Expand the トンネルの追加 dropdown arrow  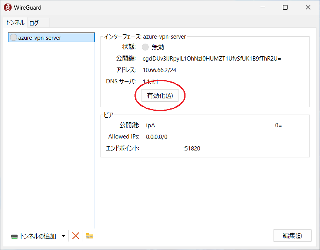click(63, 236)
